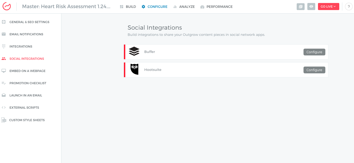Viewport: 354px width, 163px height.
Task: Open the Build tab
Action: point(128,7)
